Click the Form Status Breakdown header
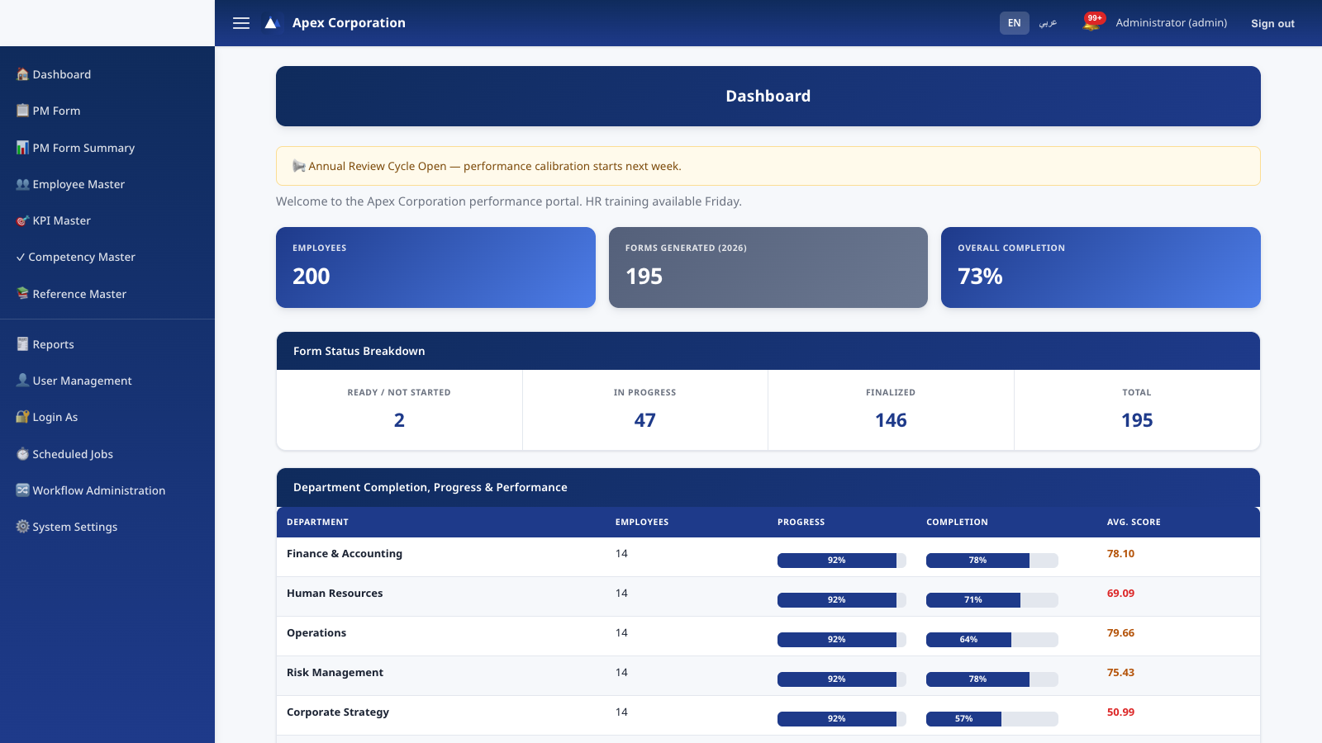The height and width of the screenshot is (743, 1322). click(x=768, y=351)
